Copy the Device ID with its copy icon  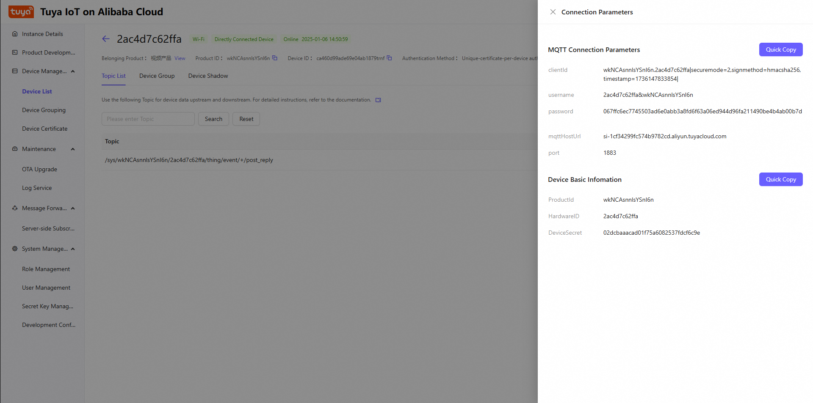pyautogui.click(x=389, y=58)
